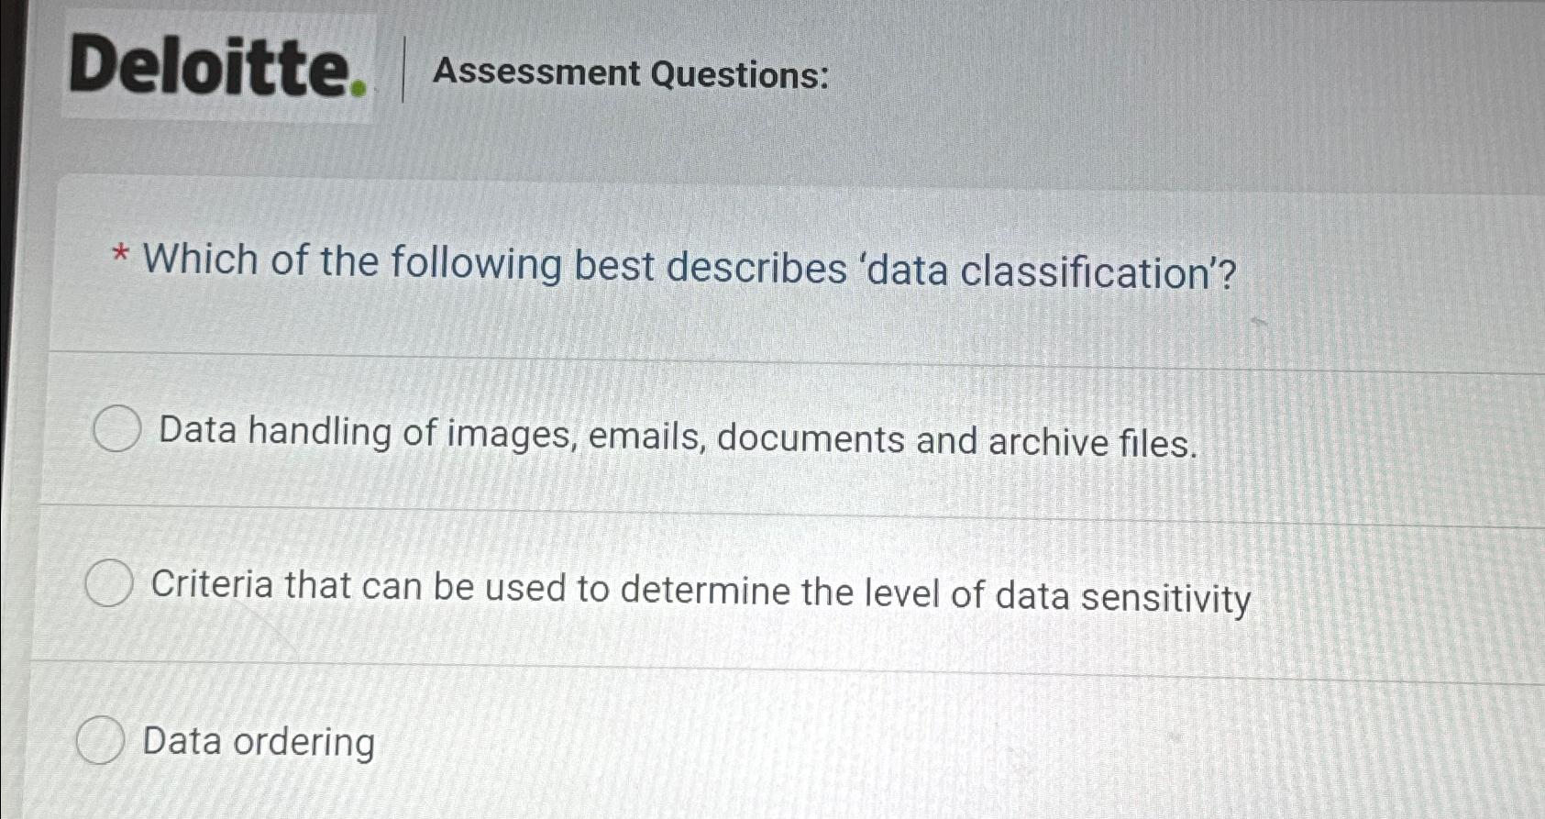Viewport: 1545px width, 819px height.
Task: Click the 'Criteria that can be used...' answer text
Action: click(x=701, y=592)
